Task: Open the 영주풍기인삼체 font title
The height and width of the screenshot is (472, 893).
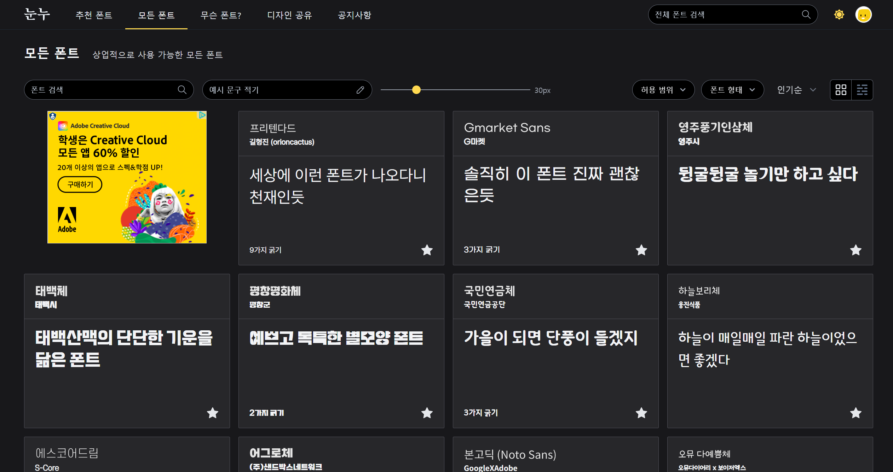Action: pos(715,127)
